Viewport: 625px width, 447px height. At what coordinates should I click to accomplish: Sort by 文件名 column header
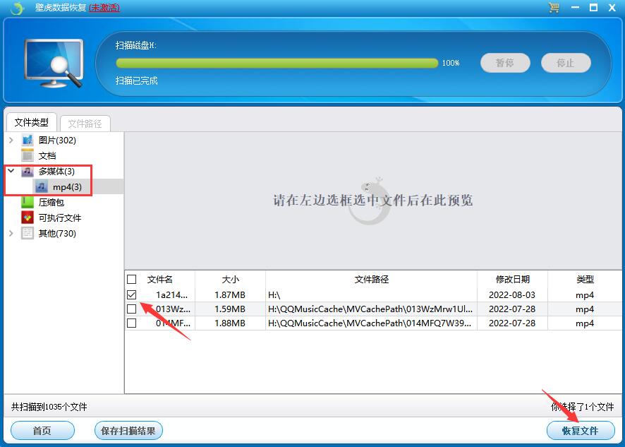click(160, 280)
